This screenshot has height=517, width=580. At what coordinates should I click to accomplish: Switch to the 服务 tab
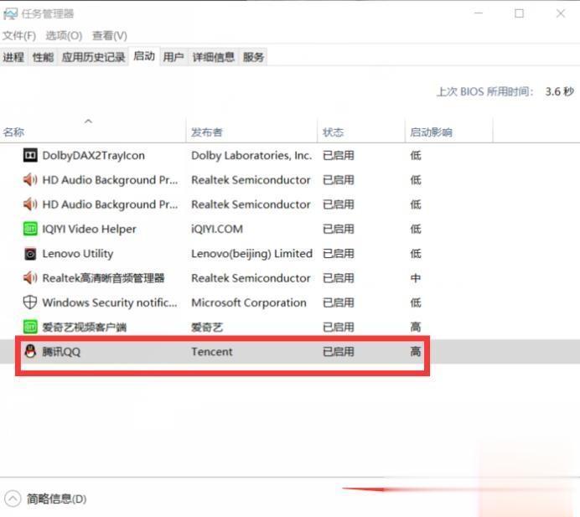click(253, 57)
